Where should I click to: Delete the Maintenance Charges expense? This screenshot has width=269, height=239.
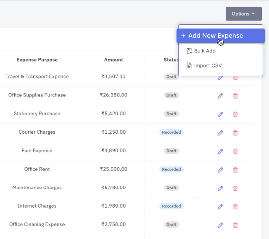pos(235,188)
